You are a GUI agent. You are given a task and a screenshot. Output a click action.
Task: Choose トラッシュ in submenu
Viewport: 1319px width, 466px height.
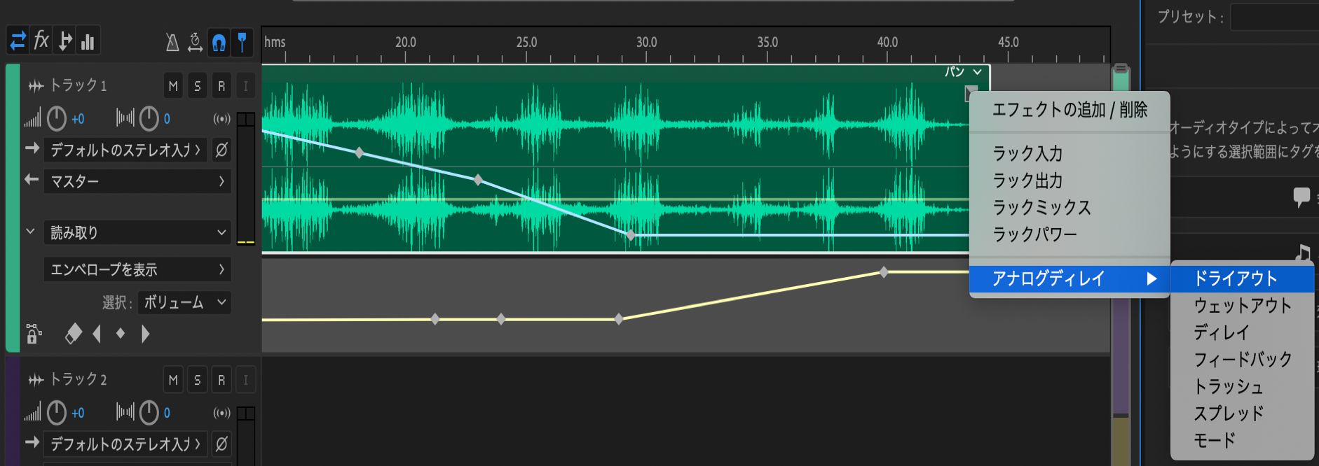[1242, 386]
